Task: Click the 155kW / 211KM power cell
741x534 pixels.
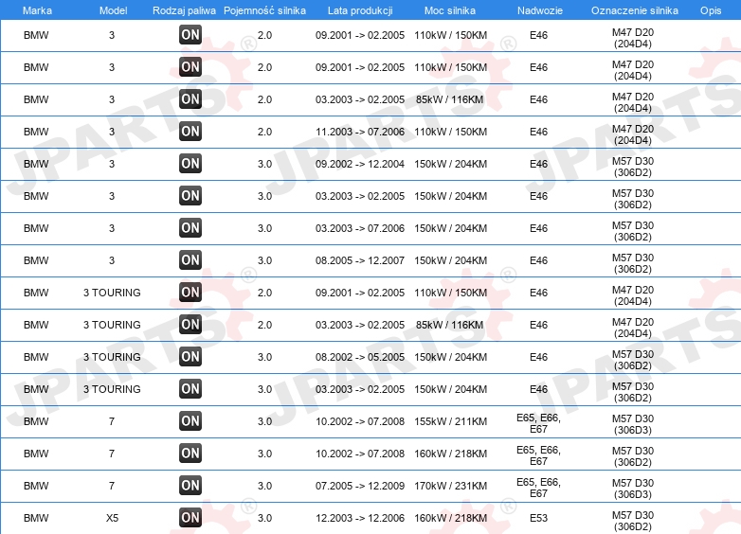Action: click(450, 421)
